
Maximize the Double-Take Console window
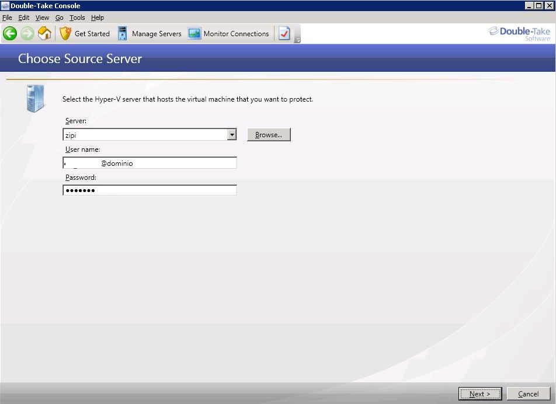(538, 5)
